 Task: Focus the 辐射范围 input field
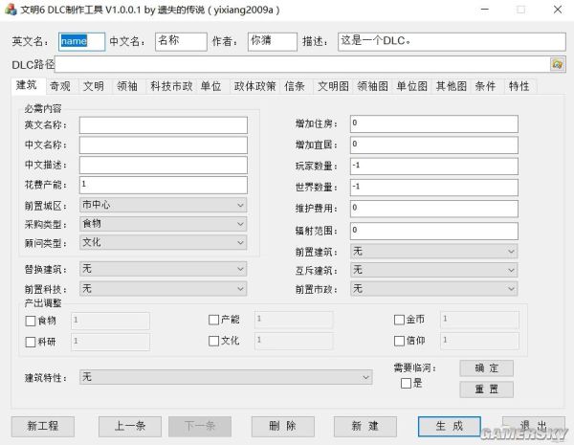pyautogui.click(x=434, y=231)
